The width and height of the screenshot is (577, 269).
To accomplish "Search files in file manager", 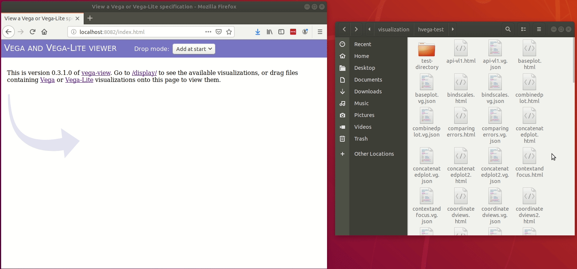I will pos(508,29).
